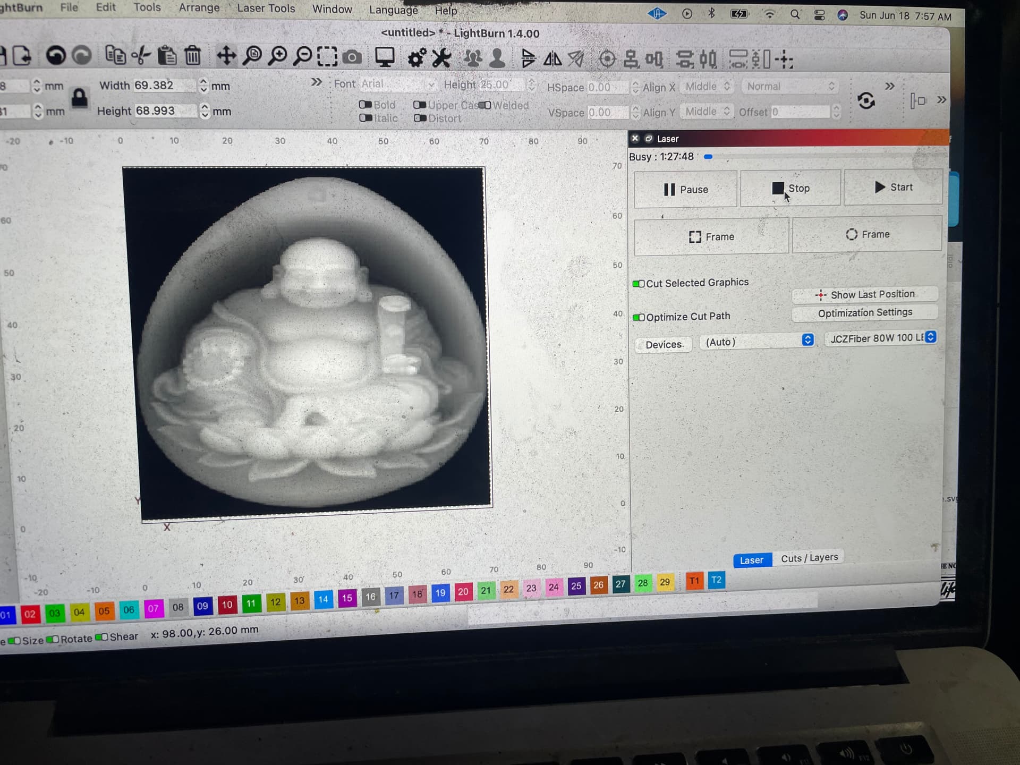Open the Arrange menu
Viewport: 1020px width, 765px height.
coord(199,8)
